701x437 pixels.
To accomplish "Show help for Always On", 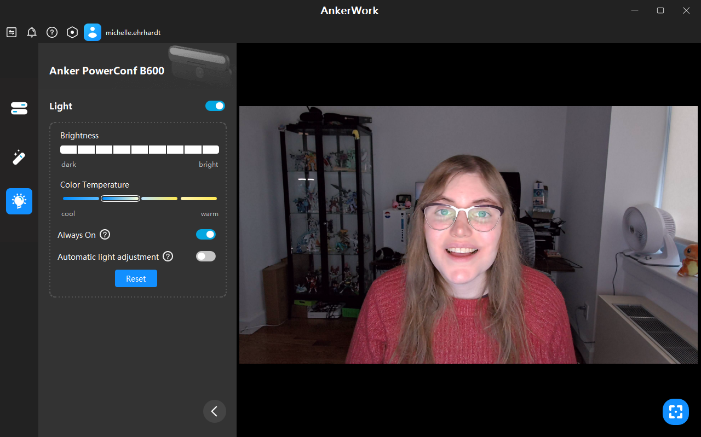I will 105,235.
